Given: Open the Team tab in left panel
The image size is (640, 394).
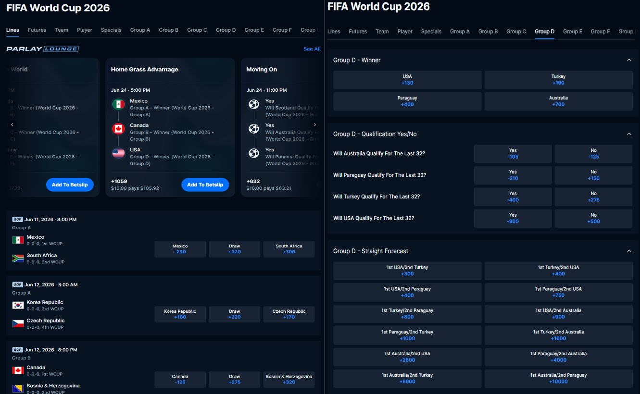Looking at the screenshot, I should tap(62, 30).
